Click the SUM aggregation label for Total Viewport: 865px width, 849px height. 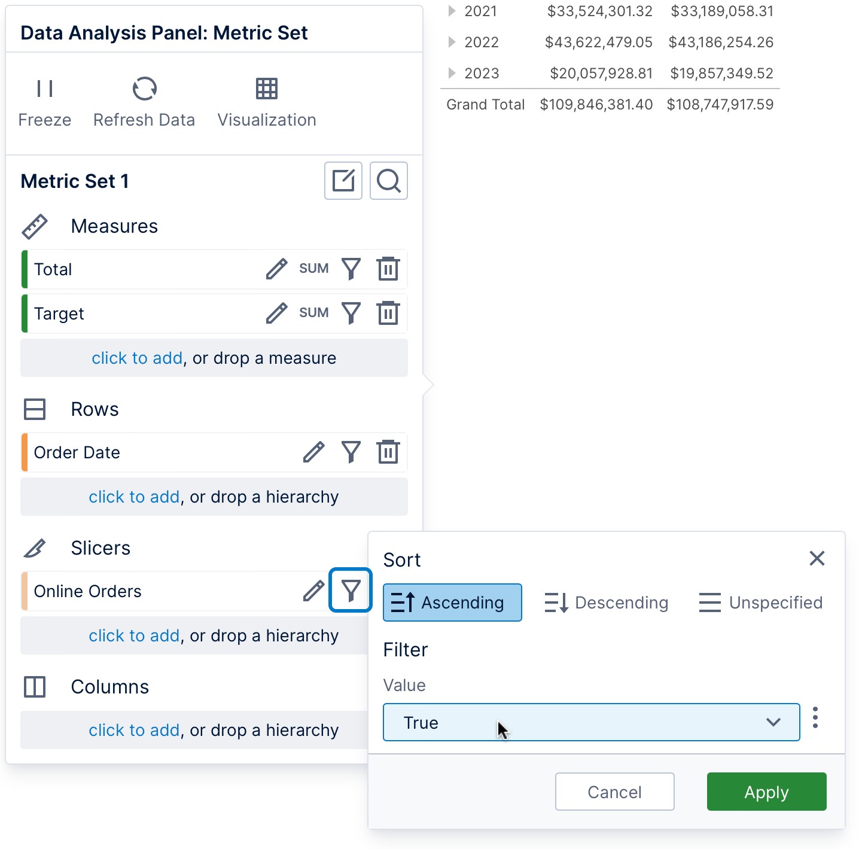(x=313, y=269)
